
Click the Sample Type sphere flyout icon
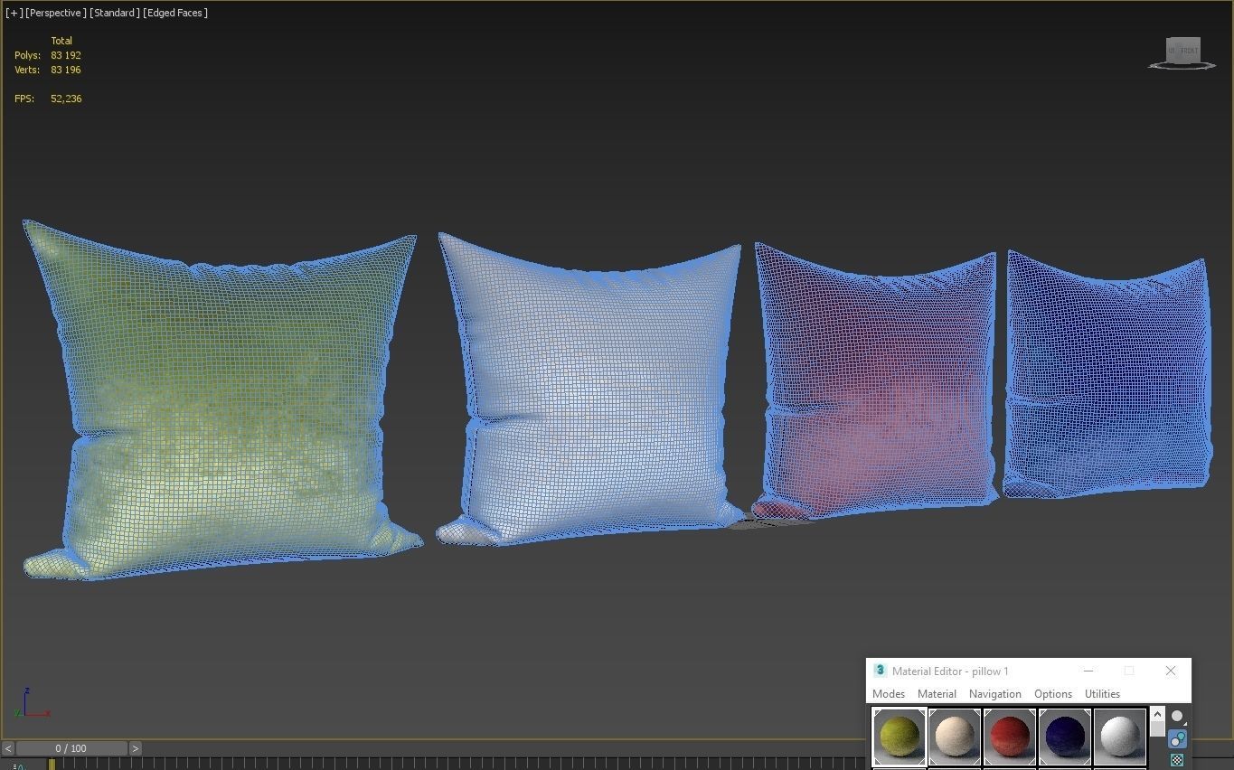click(x=1178, y=717)
